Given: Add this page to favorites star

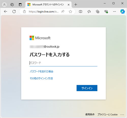Looking at the screenshot, I should (x=70, y=11).
